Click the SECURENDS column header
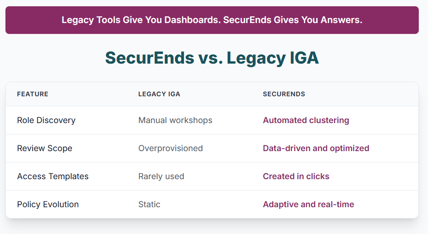 click(284, 94)
